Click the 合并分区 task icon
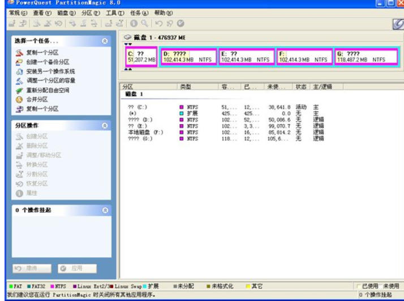 pos(18,99)
